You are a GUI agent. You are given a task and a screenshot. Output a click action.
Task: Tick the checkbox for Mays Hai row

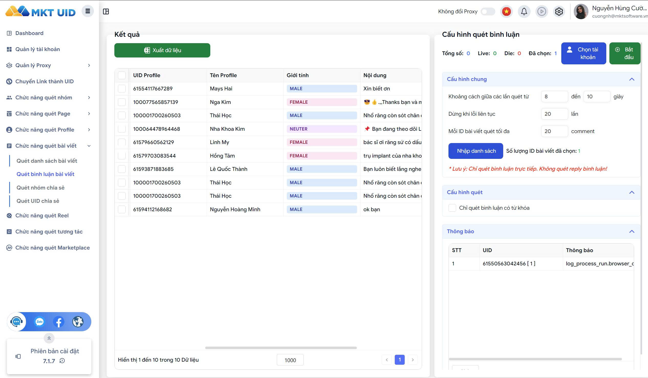tap(122, 89)
